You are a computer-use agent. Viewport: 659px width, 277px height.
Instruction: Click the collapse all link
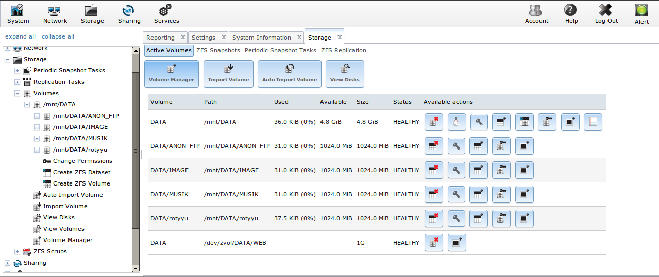click(58, 36)
